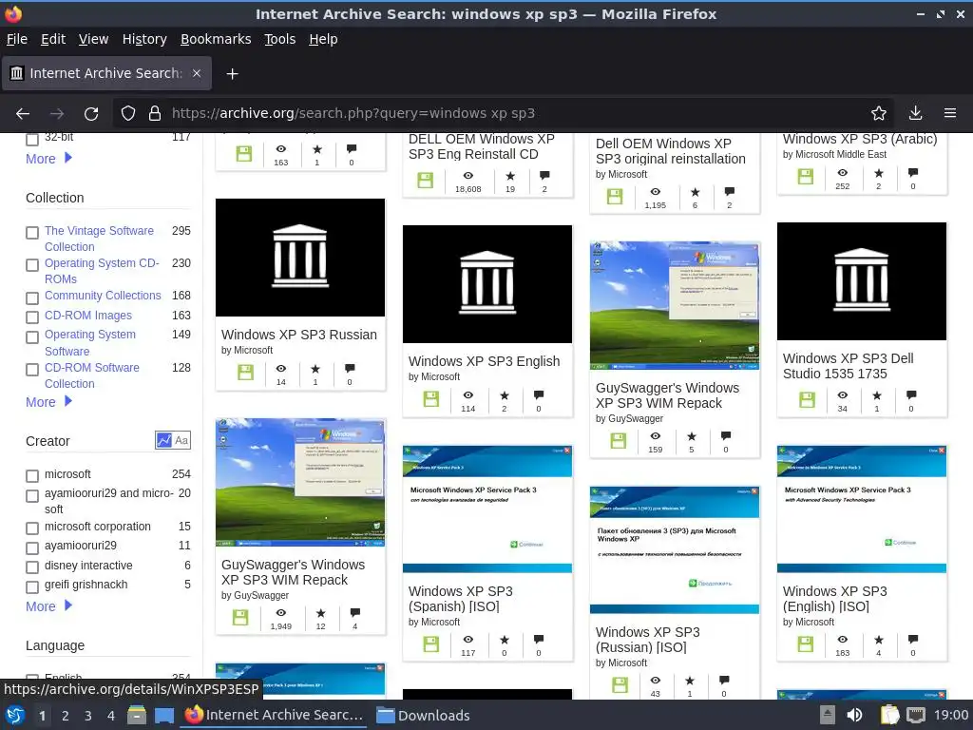Open the Bookmarks menu

click(x=216, y=39)
